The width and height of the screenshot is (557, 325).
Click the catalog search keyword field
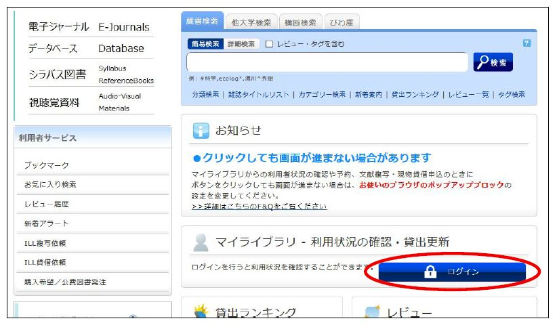coord(327,62)
